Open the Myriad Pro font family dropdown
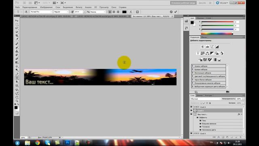 tap(41, 12)
